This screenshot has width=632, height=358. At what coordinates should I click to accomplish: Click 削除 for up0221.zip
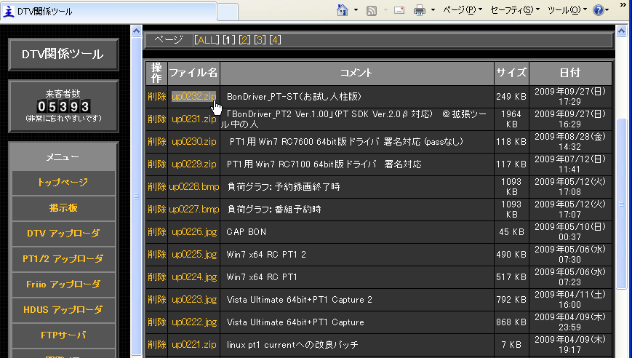157,345
